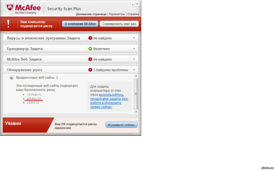Image resolution: width=275 pixels, height=171 pixels.
Task: Click green checkmark icon next to Включено
Action: 90,49
